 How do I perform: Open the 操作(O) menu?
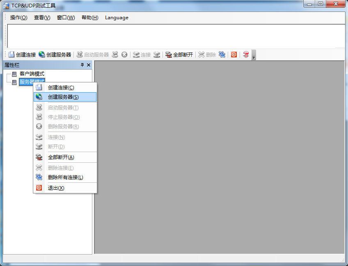point(18,18)
